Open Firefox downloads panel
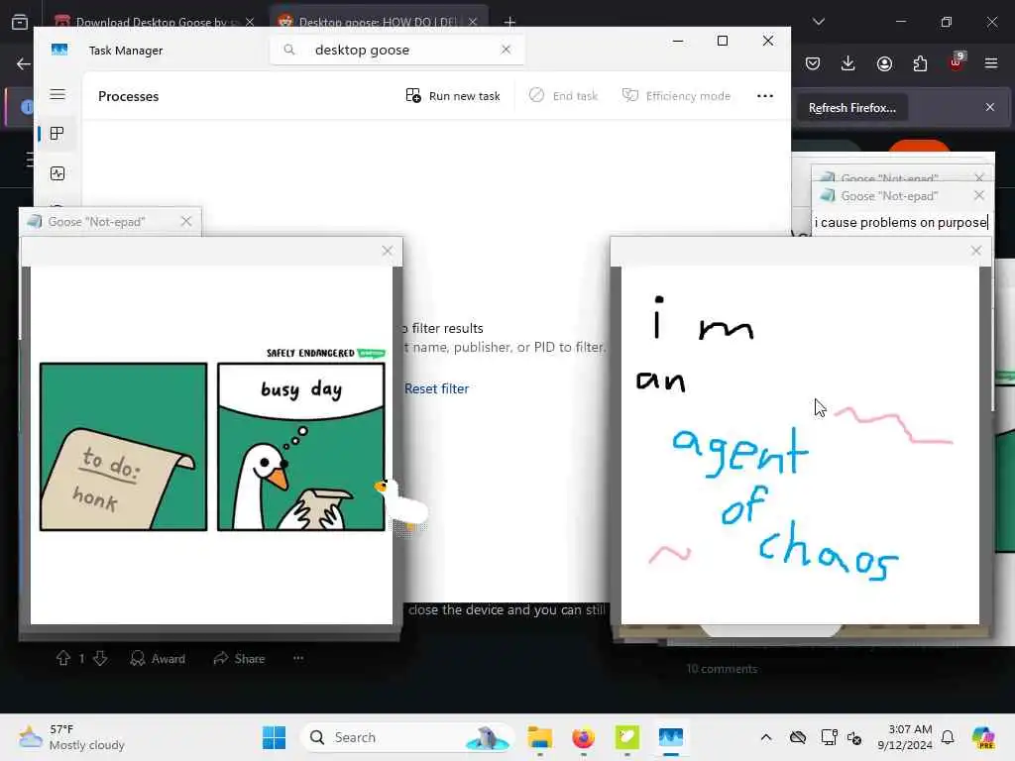1015x761 pixels. point(848,63)
